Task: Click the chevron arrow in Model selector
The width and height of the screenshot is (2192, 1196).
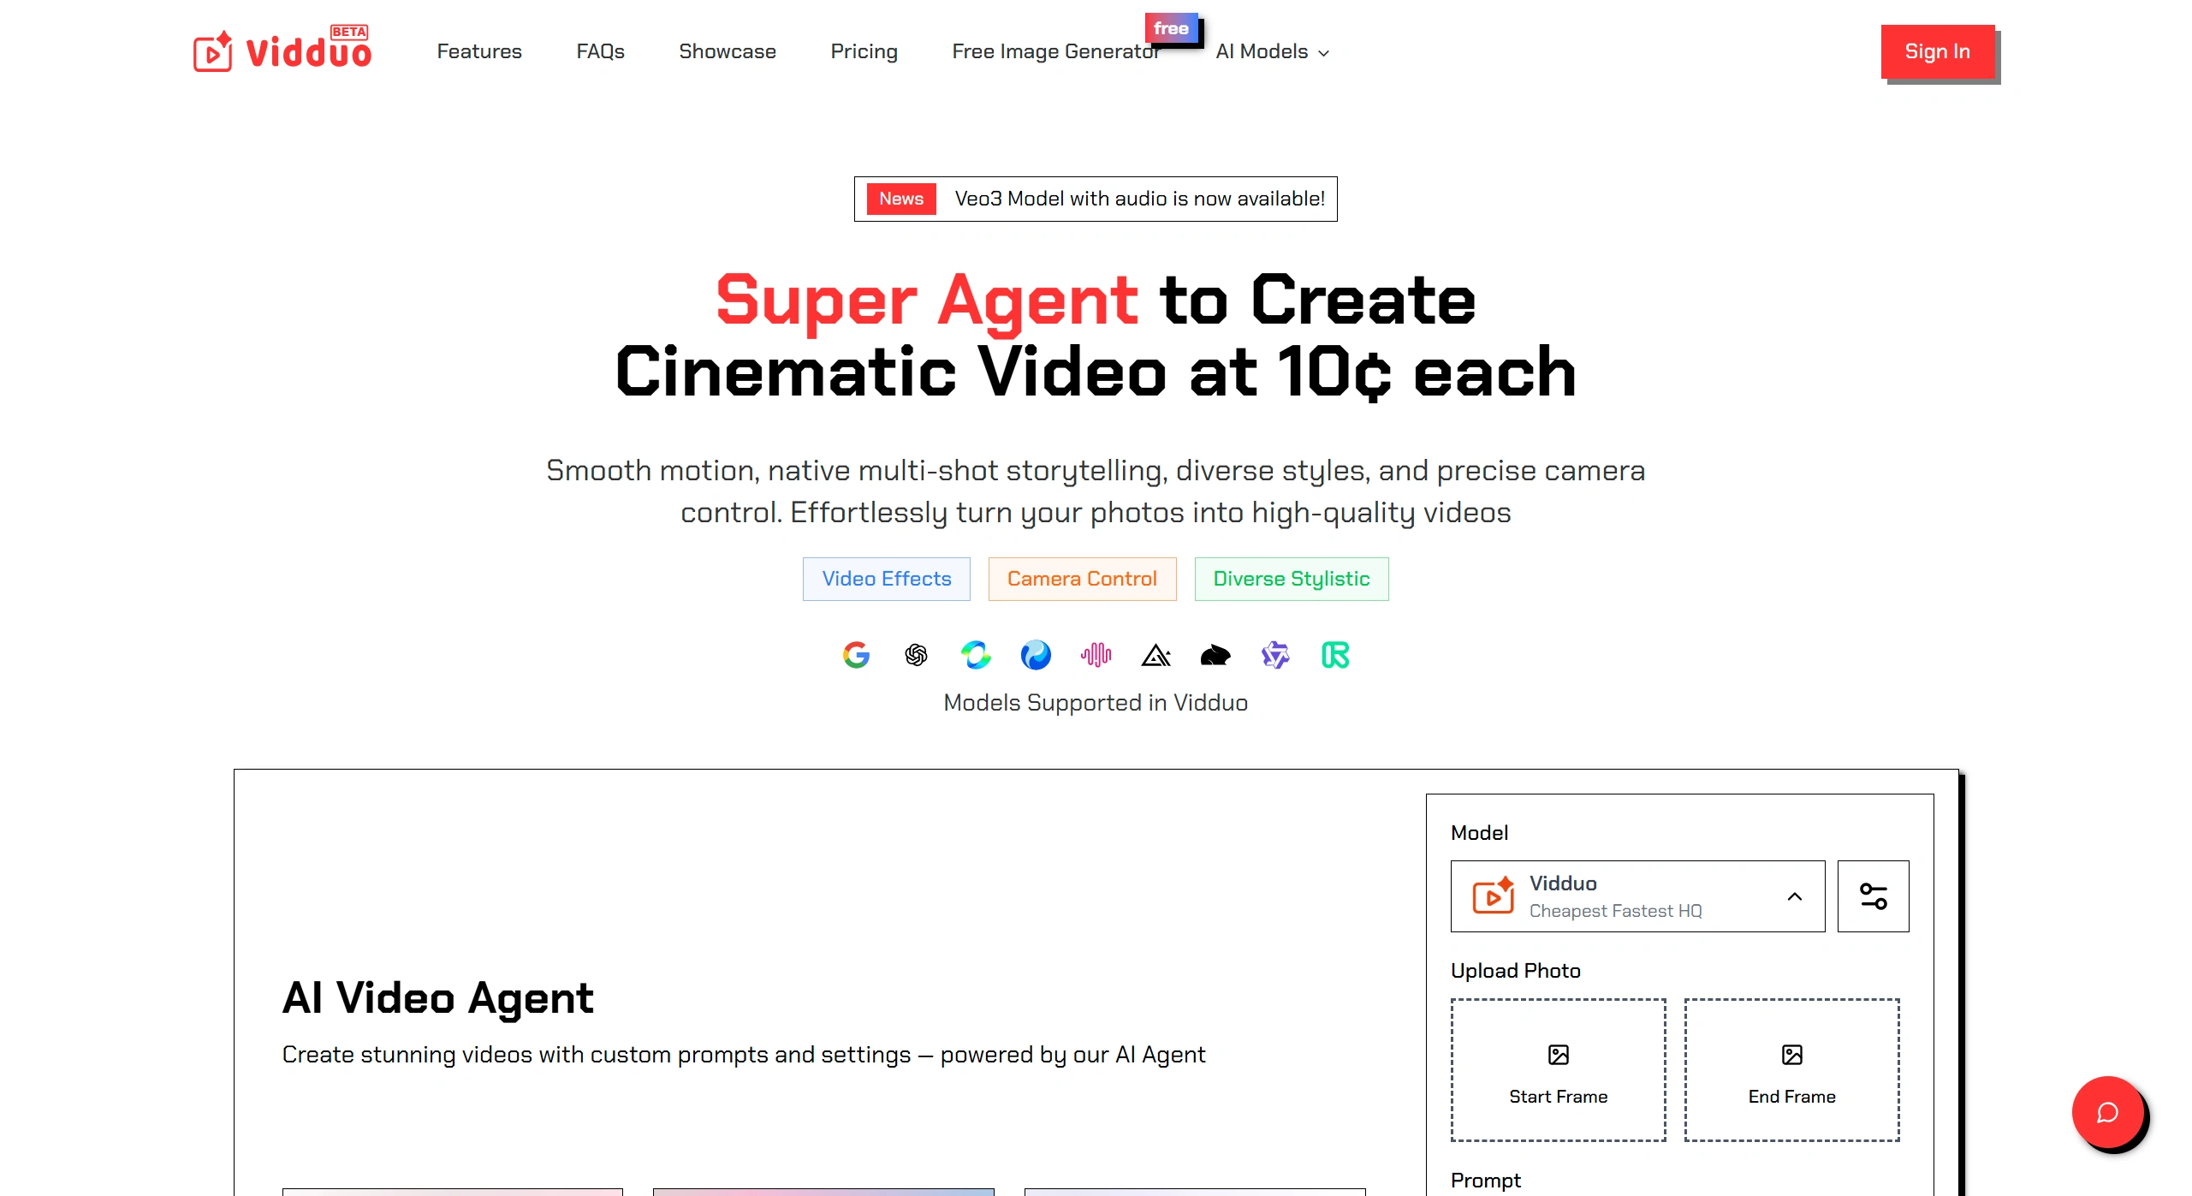Action: [x=1795, y=896]
